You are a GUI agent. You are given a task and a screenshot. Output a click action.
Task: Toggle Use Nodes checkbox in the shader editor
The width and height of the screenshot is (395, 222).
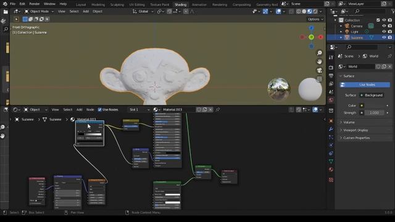click(x=100, y=110)
